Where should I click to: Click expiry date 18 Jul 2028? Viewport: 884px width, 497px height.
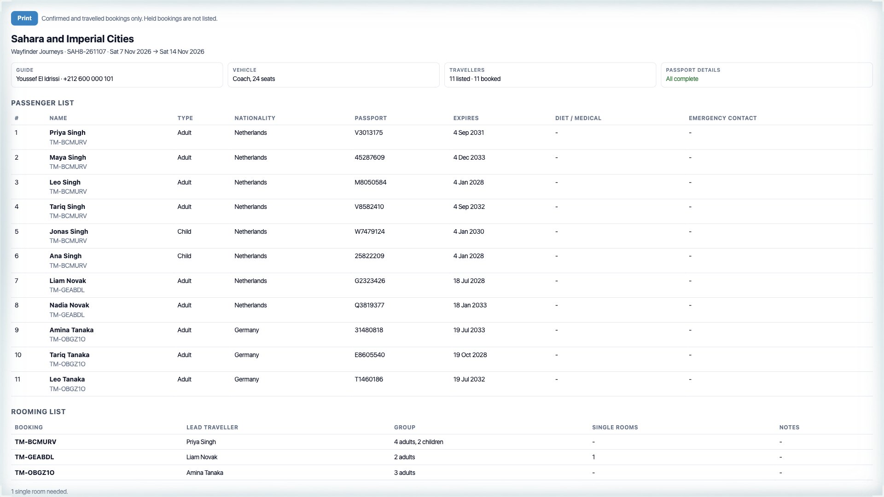pyautogui.click(x=469, y=281)
